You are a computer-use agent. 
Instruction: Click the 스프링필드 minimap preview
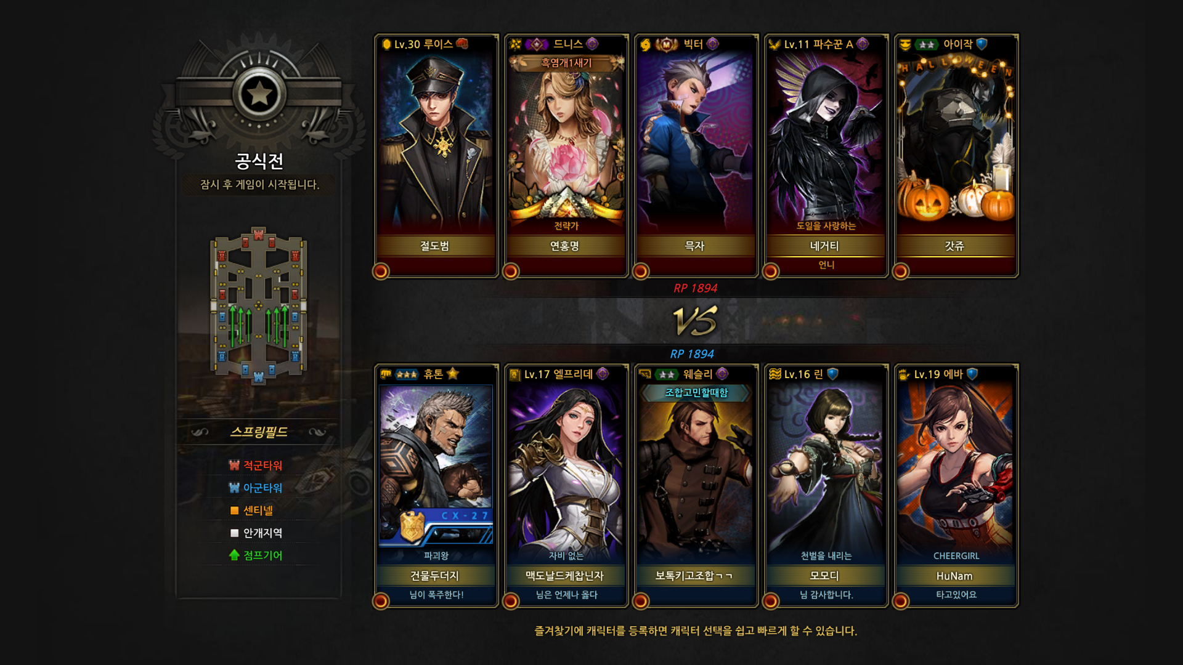[x=259, y=305]
